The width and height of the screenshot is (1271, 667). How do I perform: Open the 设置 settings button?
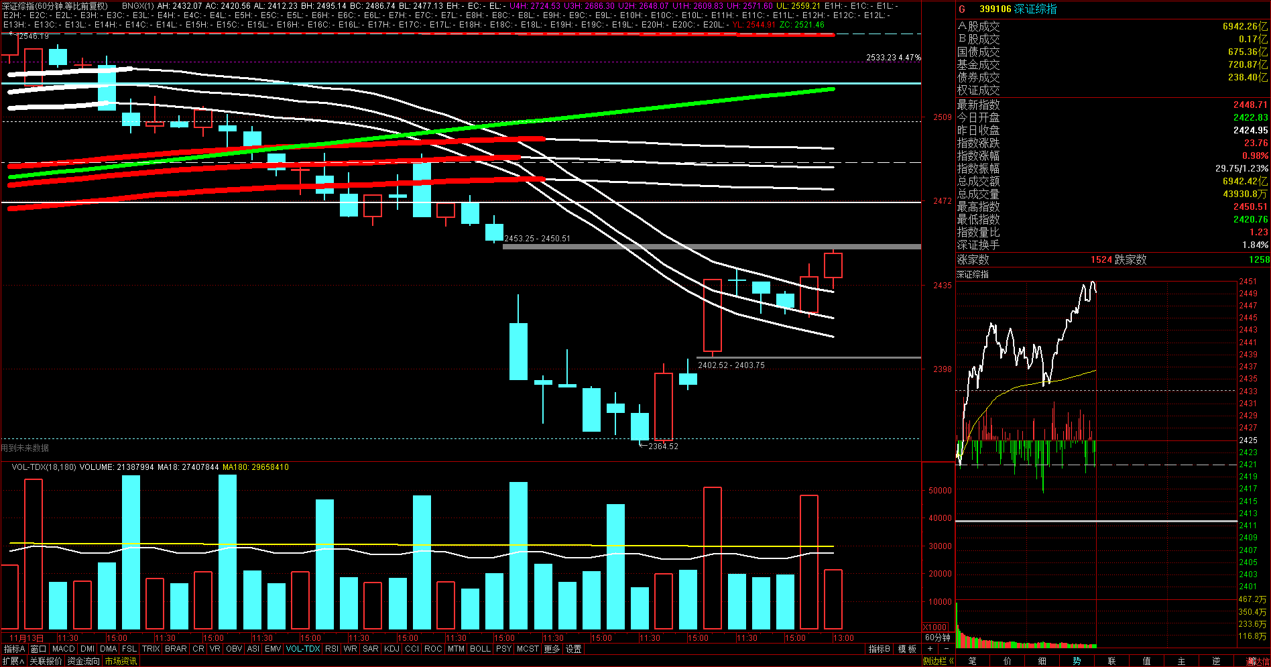coord(574,649)
